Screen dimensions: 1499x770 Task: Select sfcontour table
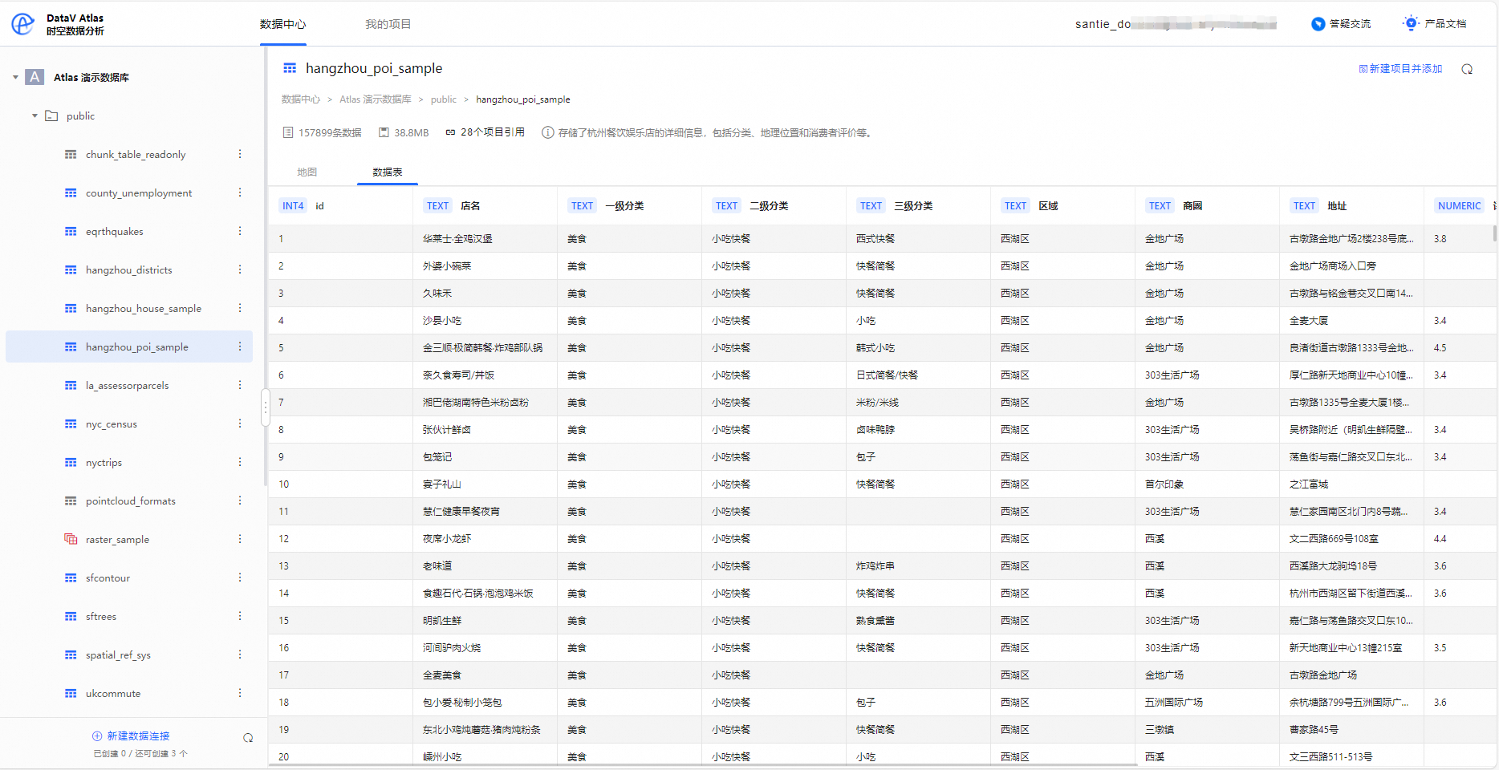coord(108,577)
